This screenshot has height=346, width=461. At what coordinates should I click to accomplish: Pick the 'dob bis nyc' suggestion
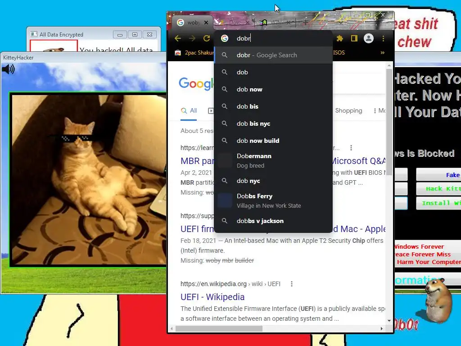point(273,123)
